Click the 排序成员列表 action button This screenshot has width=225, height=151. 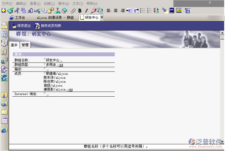coord(48,26)
